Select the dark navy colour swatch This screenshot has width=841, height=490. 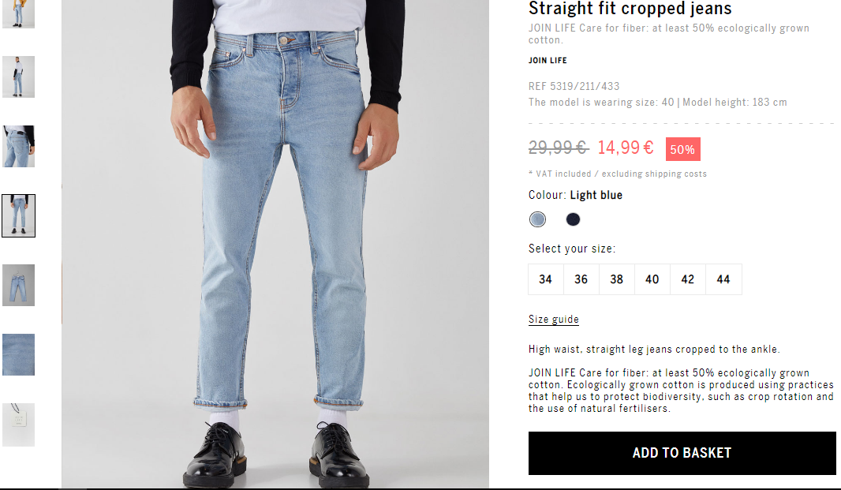point(573,219)
